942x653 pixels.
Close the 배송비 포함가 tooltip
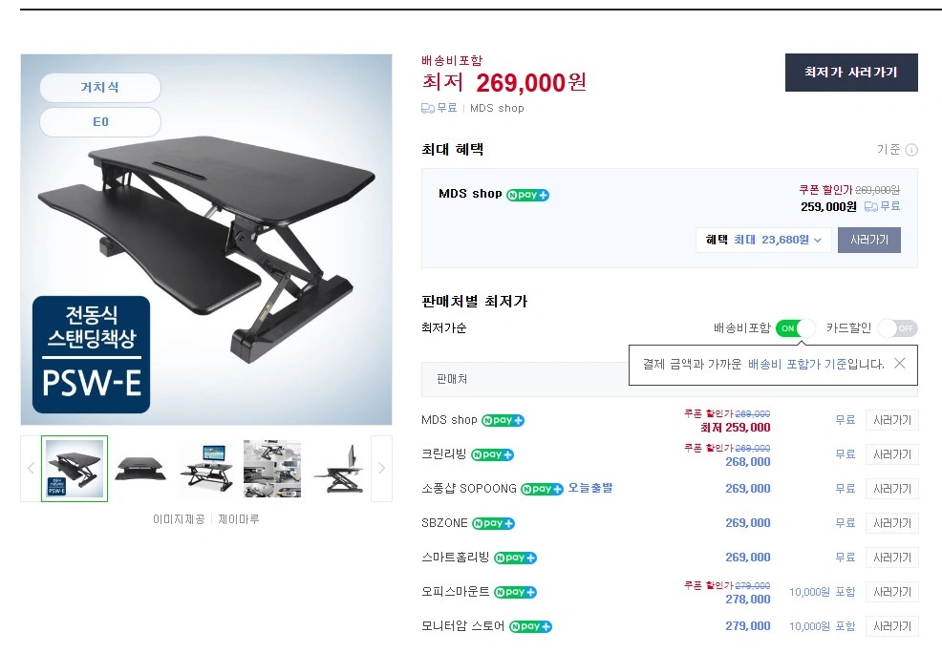coord(899,364)
